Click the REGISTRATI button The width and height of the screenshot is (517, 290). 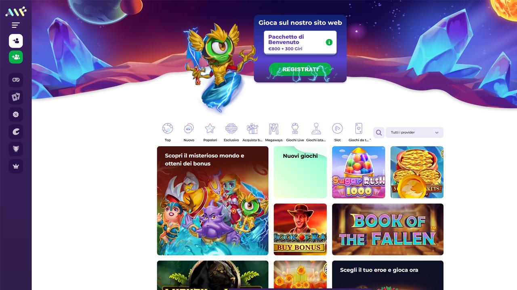[x=300, y=69]
